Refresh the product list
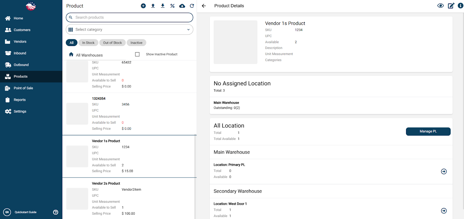 click(192, 6)
